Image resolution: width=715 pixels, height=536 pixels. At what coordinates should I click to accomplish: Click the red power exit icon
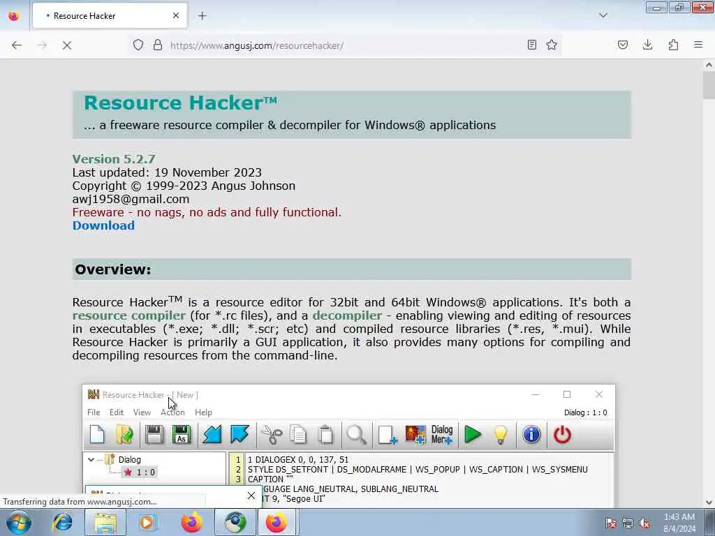coord(562,434)
